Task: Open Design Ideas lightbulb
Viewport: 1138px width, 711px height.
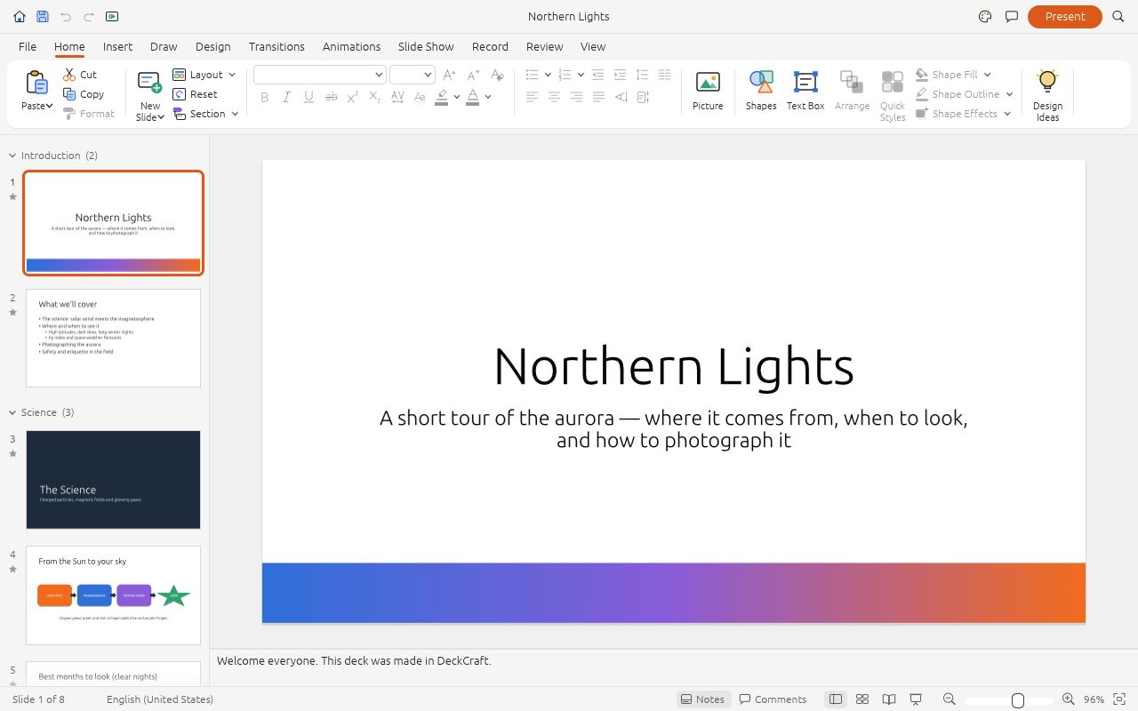Action: tap(1047, 95)
